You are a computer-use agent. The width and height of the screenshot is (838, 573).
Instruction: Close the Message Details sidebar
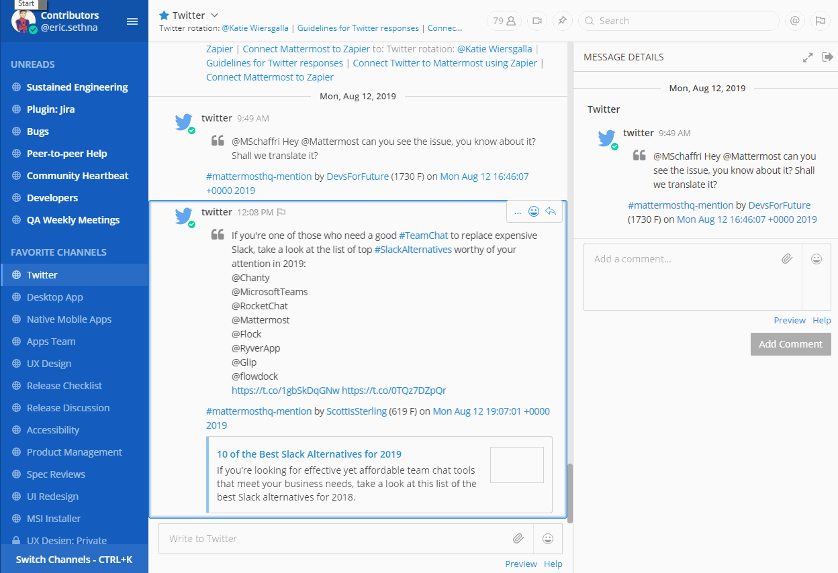point(827,58)
